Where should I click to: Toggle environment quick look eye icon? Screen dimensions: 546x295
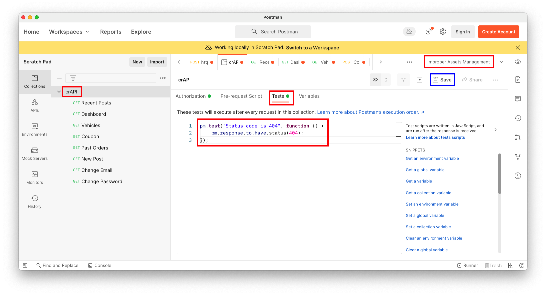[518, 62]
